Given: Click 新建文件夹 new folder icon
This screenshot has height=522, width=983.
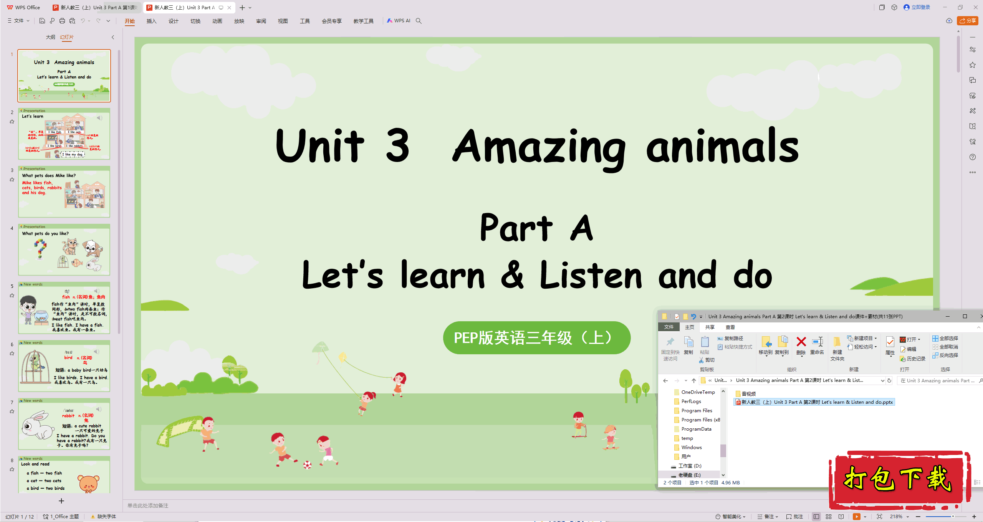Looking at the screenshot, I should [x=837, y=349].
